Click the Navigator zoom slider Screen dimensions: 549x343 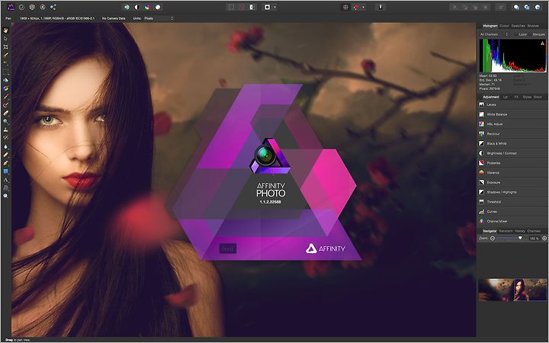[x=510, y=239]
